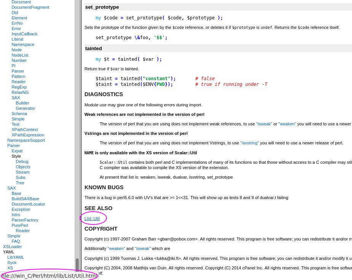Viewport: 352px width, 280px height.
Task: Open Exception in the sidebar
Action: pos(21,209)
